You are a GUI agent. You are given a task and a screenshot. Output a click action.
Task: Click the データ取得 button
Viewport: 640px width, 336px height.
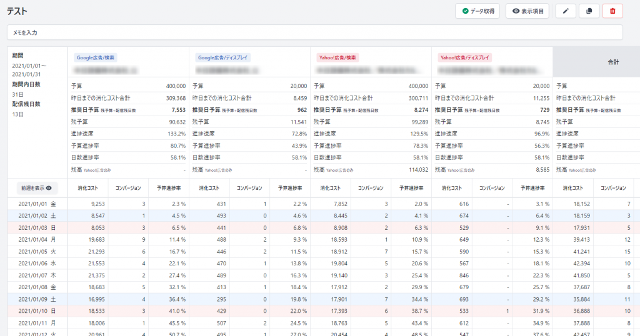[x=477, y=11]
